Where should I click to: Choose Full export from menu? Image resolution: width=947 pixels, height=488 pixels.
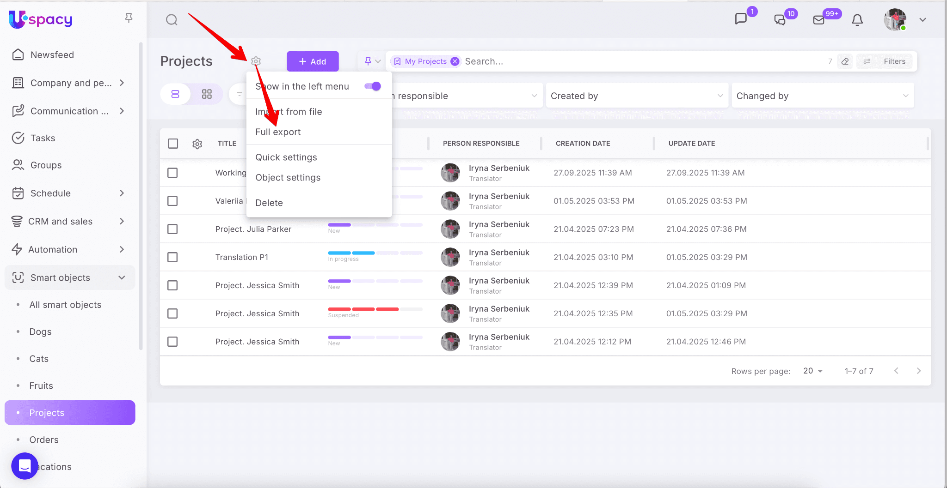[x=278, y=132]
